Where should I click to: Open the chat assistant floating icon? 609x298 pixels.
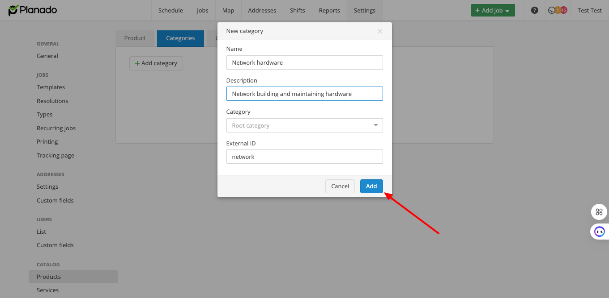point(599,232)
